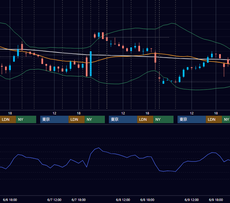Click the 6/8 18:00 time label

(147, 200)
